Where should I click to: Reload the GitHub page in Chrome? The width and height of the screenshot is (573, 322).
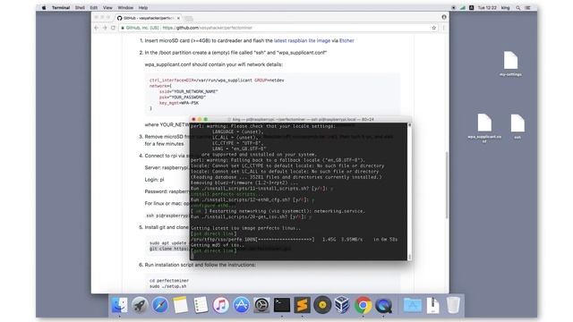[x=114, y=28]
